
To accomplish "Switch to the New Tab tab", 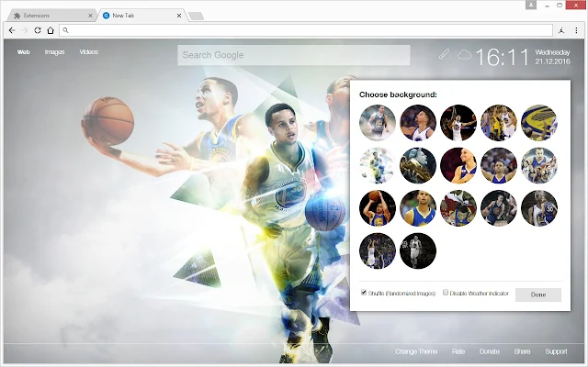I will (x=141, y=16).
